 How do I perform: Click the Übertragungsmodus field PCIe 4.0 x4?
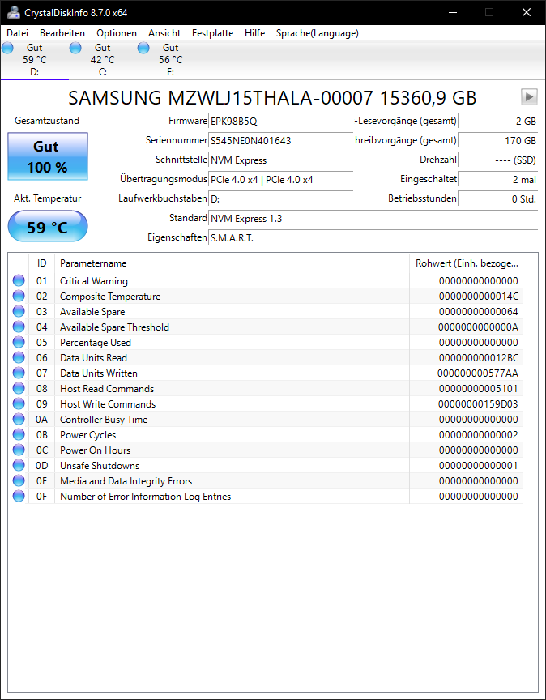click(281, 180)
